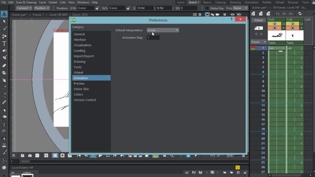
Task: Click the yellow palette lock icon
Action: (x=238, y=167)
